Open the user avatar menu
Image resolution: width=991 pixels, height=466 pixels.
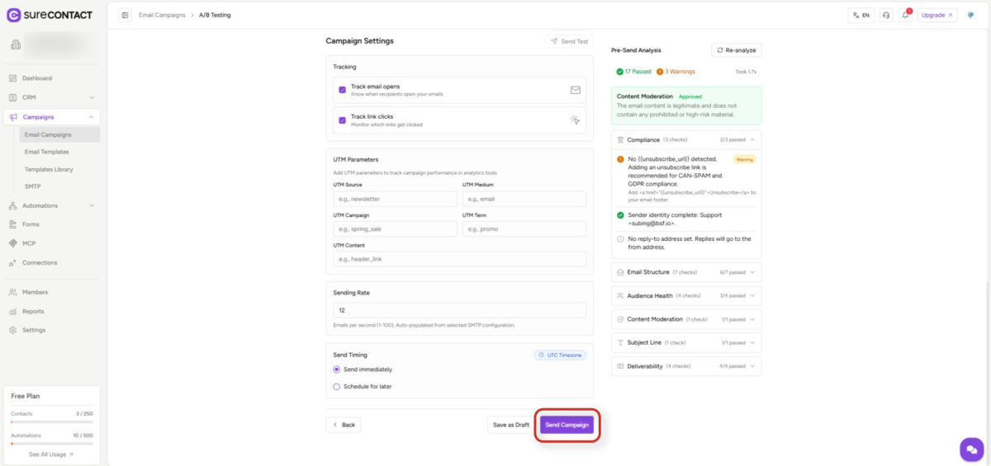[x=970, y=15]
